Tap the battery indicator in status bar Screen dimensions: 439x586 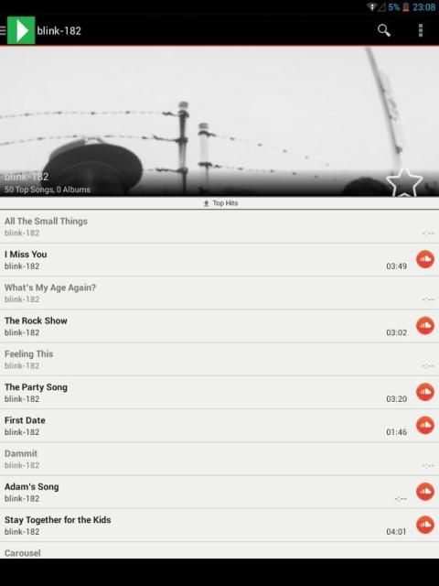[x=406, y=6]
